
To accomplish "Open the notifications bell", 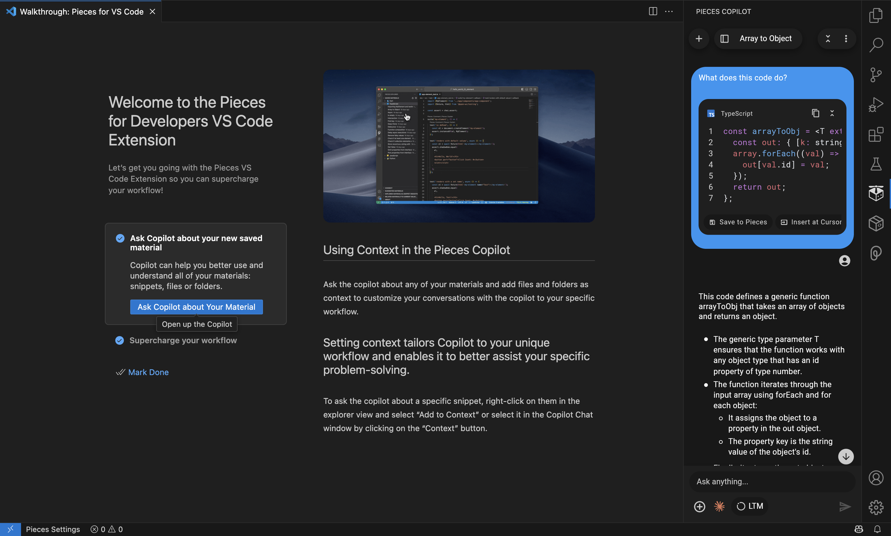I will click(x=877, y=529).
